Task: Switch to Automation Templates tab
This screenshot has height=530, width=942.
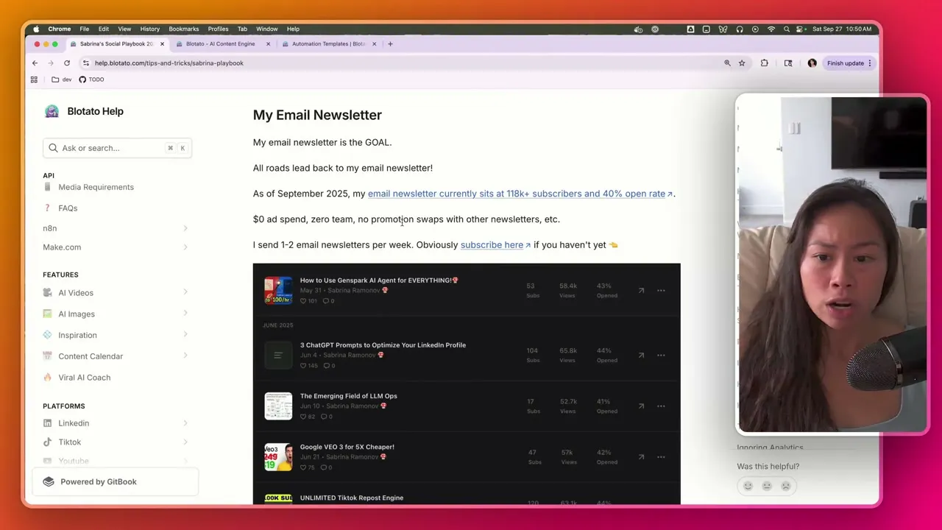Action: (x=329, y=44)
